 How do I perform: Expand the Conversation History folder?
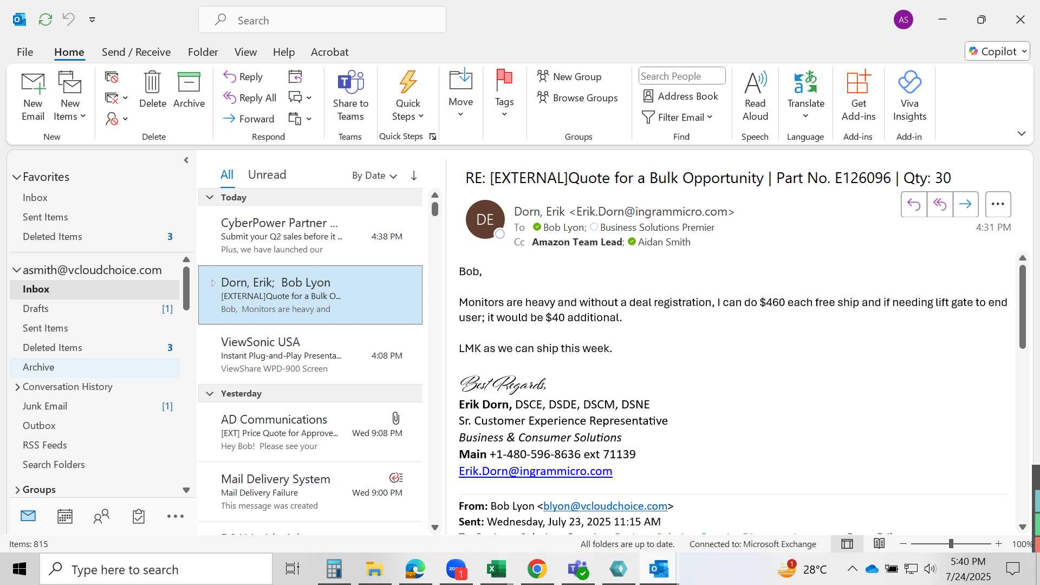[x=17, y=387]
